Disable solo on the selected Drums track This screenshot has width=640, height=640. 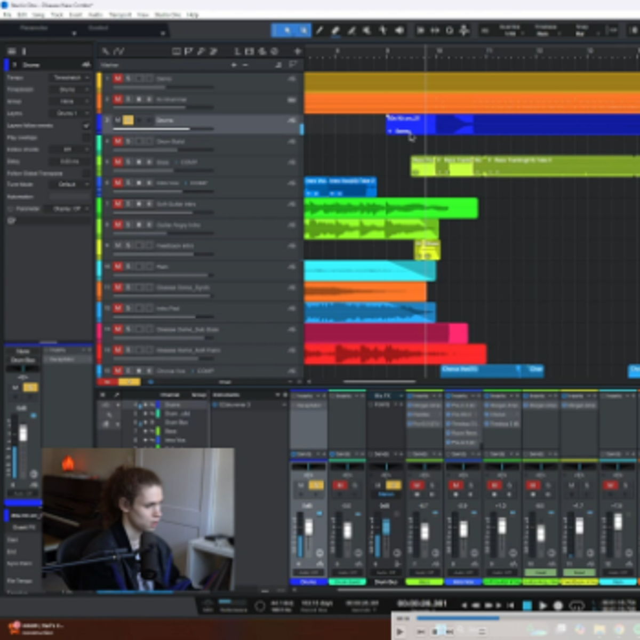tap(128, 120)
